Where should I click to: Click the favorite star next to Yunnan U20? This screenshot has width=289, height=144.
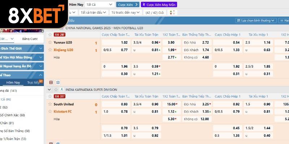(x=50, y=42)
